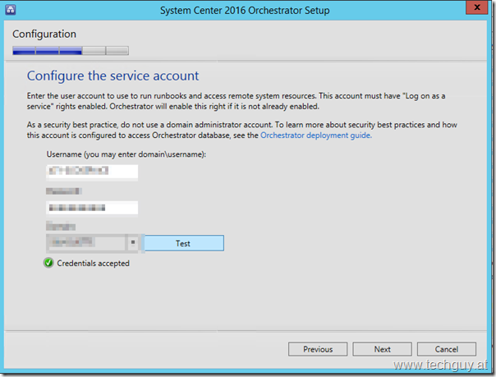Close the setup window
This screenshot has width=496, height=377.
477,7
